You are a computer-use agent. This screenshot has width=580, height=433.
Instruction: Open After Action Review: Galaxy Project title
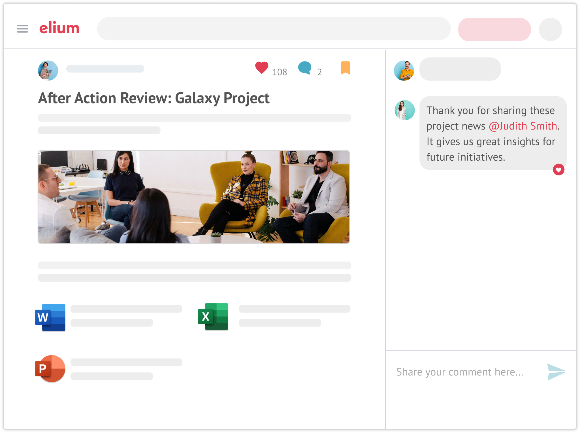154,98
